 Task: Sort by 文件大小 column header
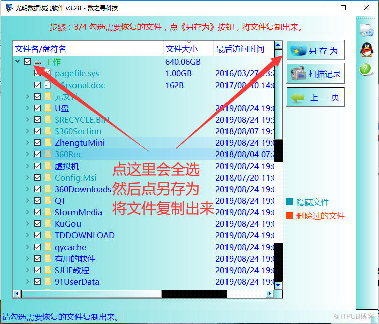pyautogui.click(x=189, y=49)
